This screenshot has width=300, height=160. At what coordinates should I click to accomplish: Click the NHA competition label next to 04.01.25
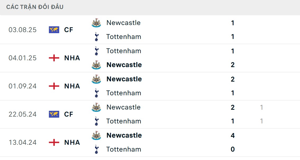tap(72, 58)
